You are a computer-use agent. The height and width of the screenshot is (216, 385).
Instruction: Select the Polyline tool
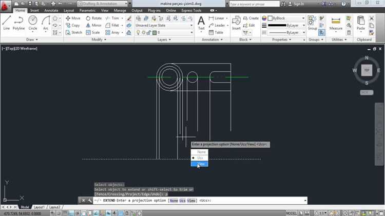pyautogui.click(x=19, y=22)
